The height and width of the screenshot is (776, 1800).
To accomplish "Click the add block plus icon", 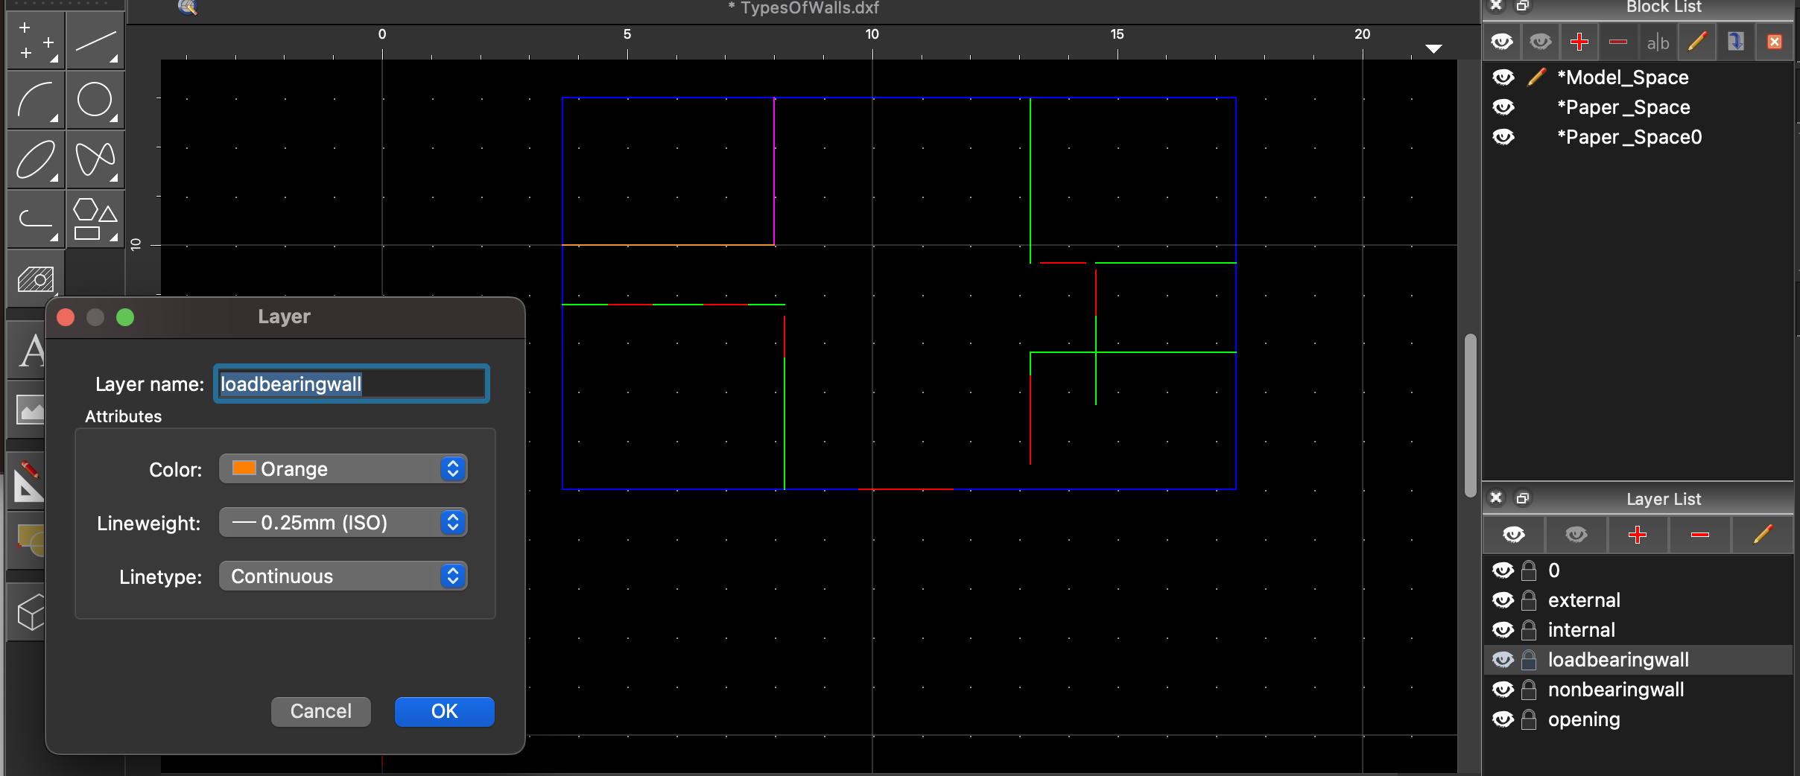I will pyautogui.click(x=1579, y=42).
